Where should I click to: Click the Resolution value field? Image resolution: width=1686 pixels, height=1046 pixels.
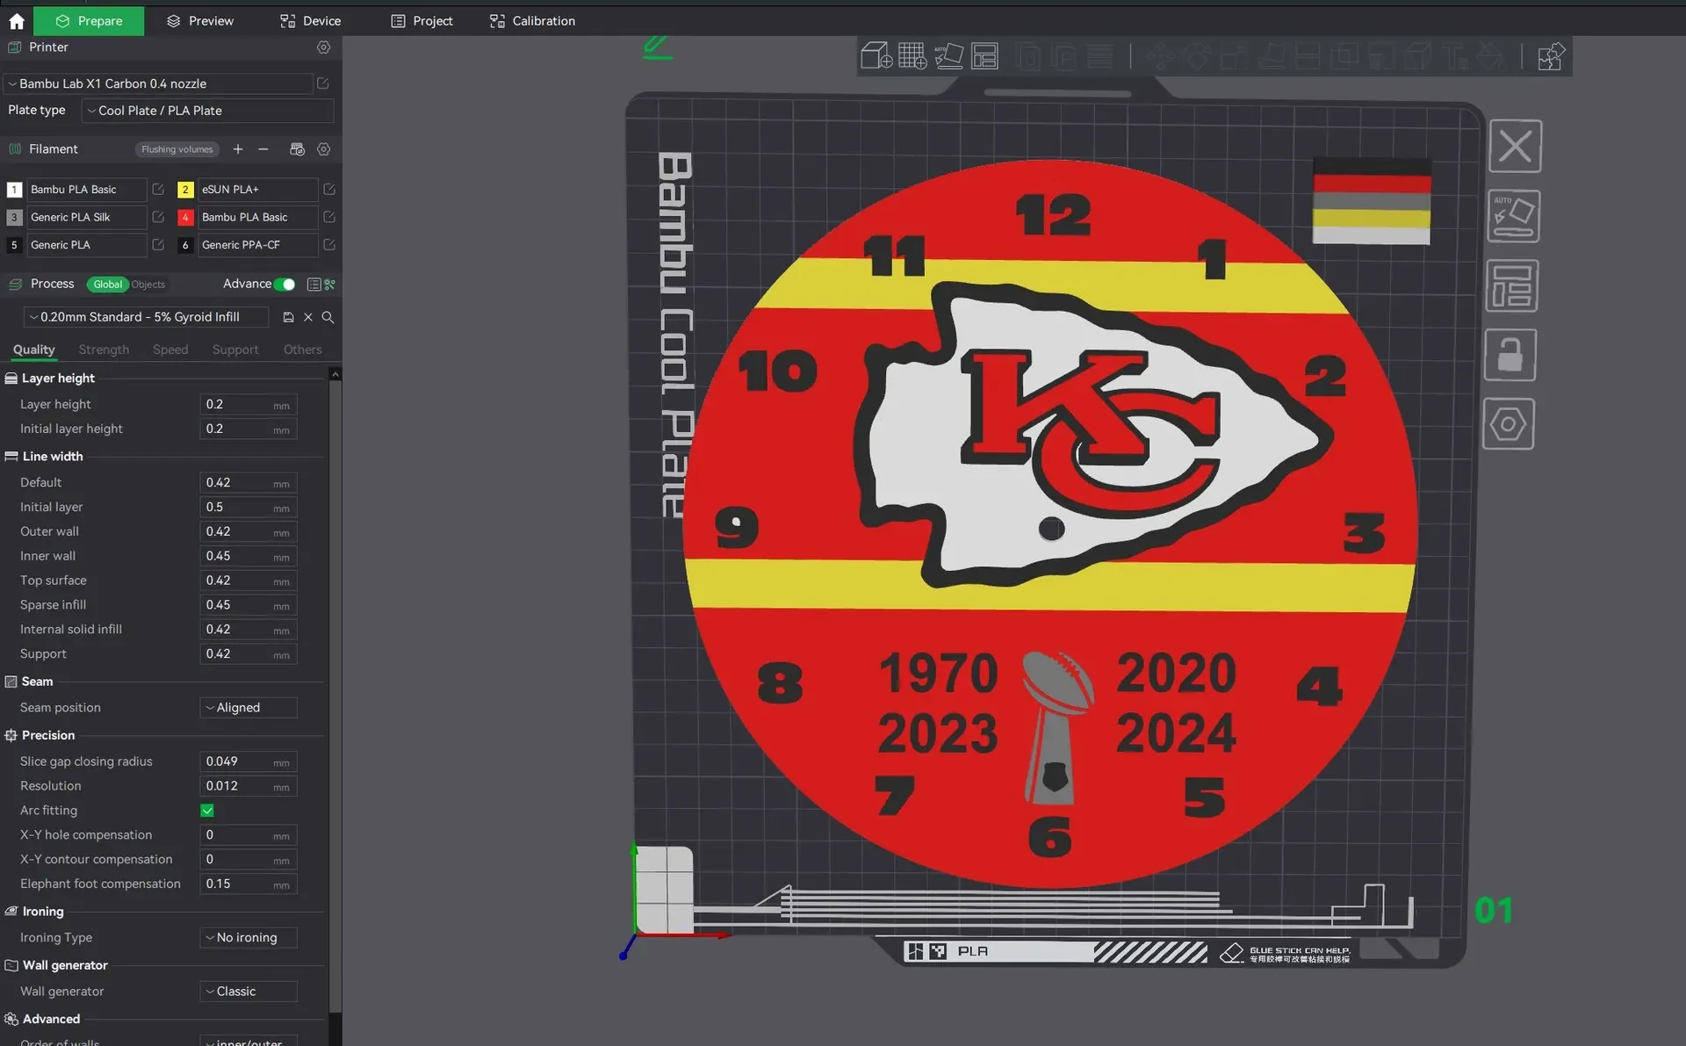point(249,786)
